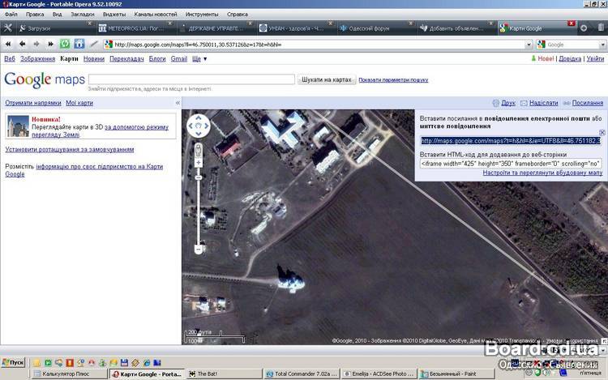Zoom in the map with plus
608x380 pixels.
tap(198, 163)
